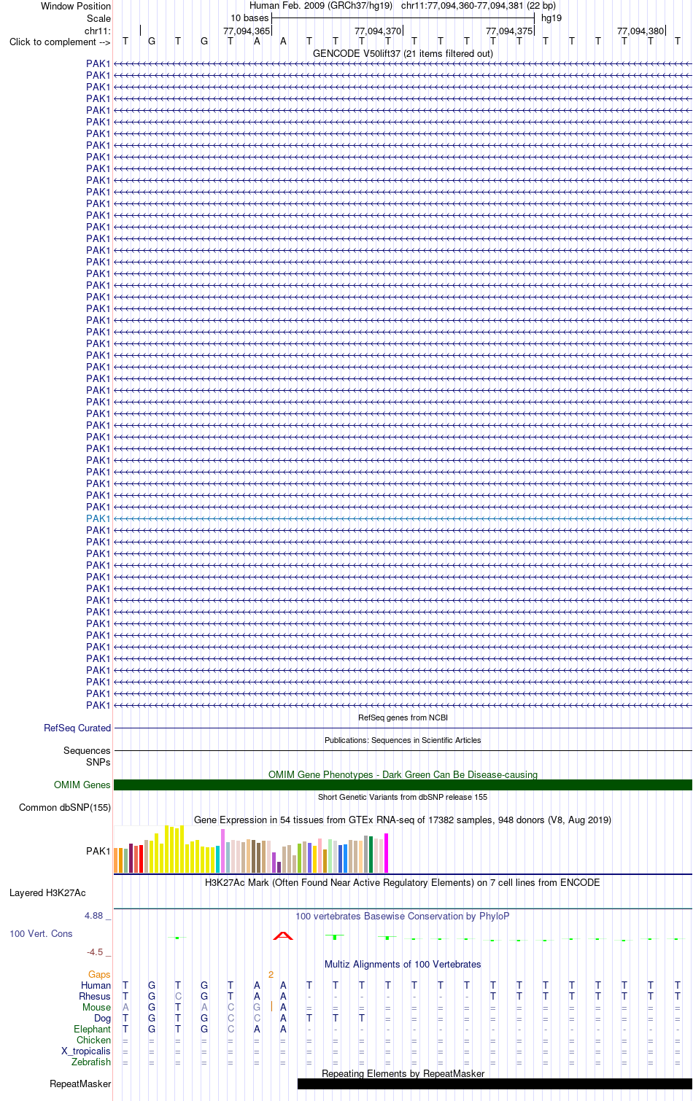Click the 'Dog' alignment row label
This screenshot has height=1101, width=693.
pos(102,1018)
